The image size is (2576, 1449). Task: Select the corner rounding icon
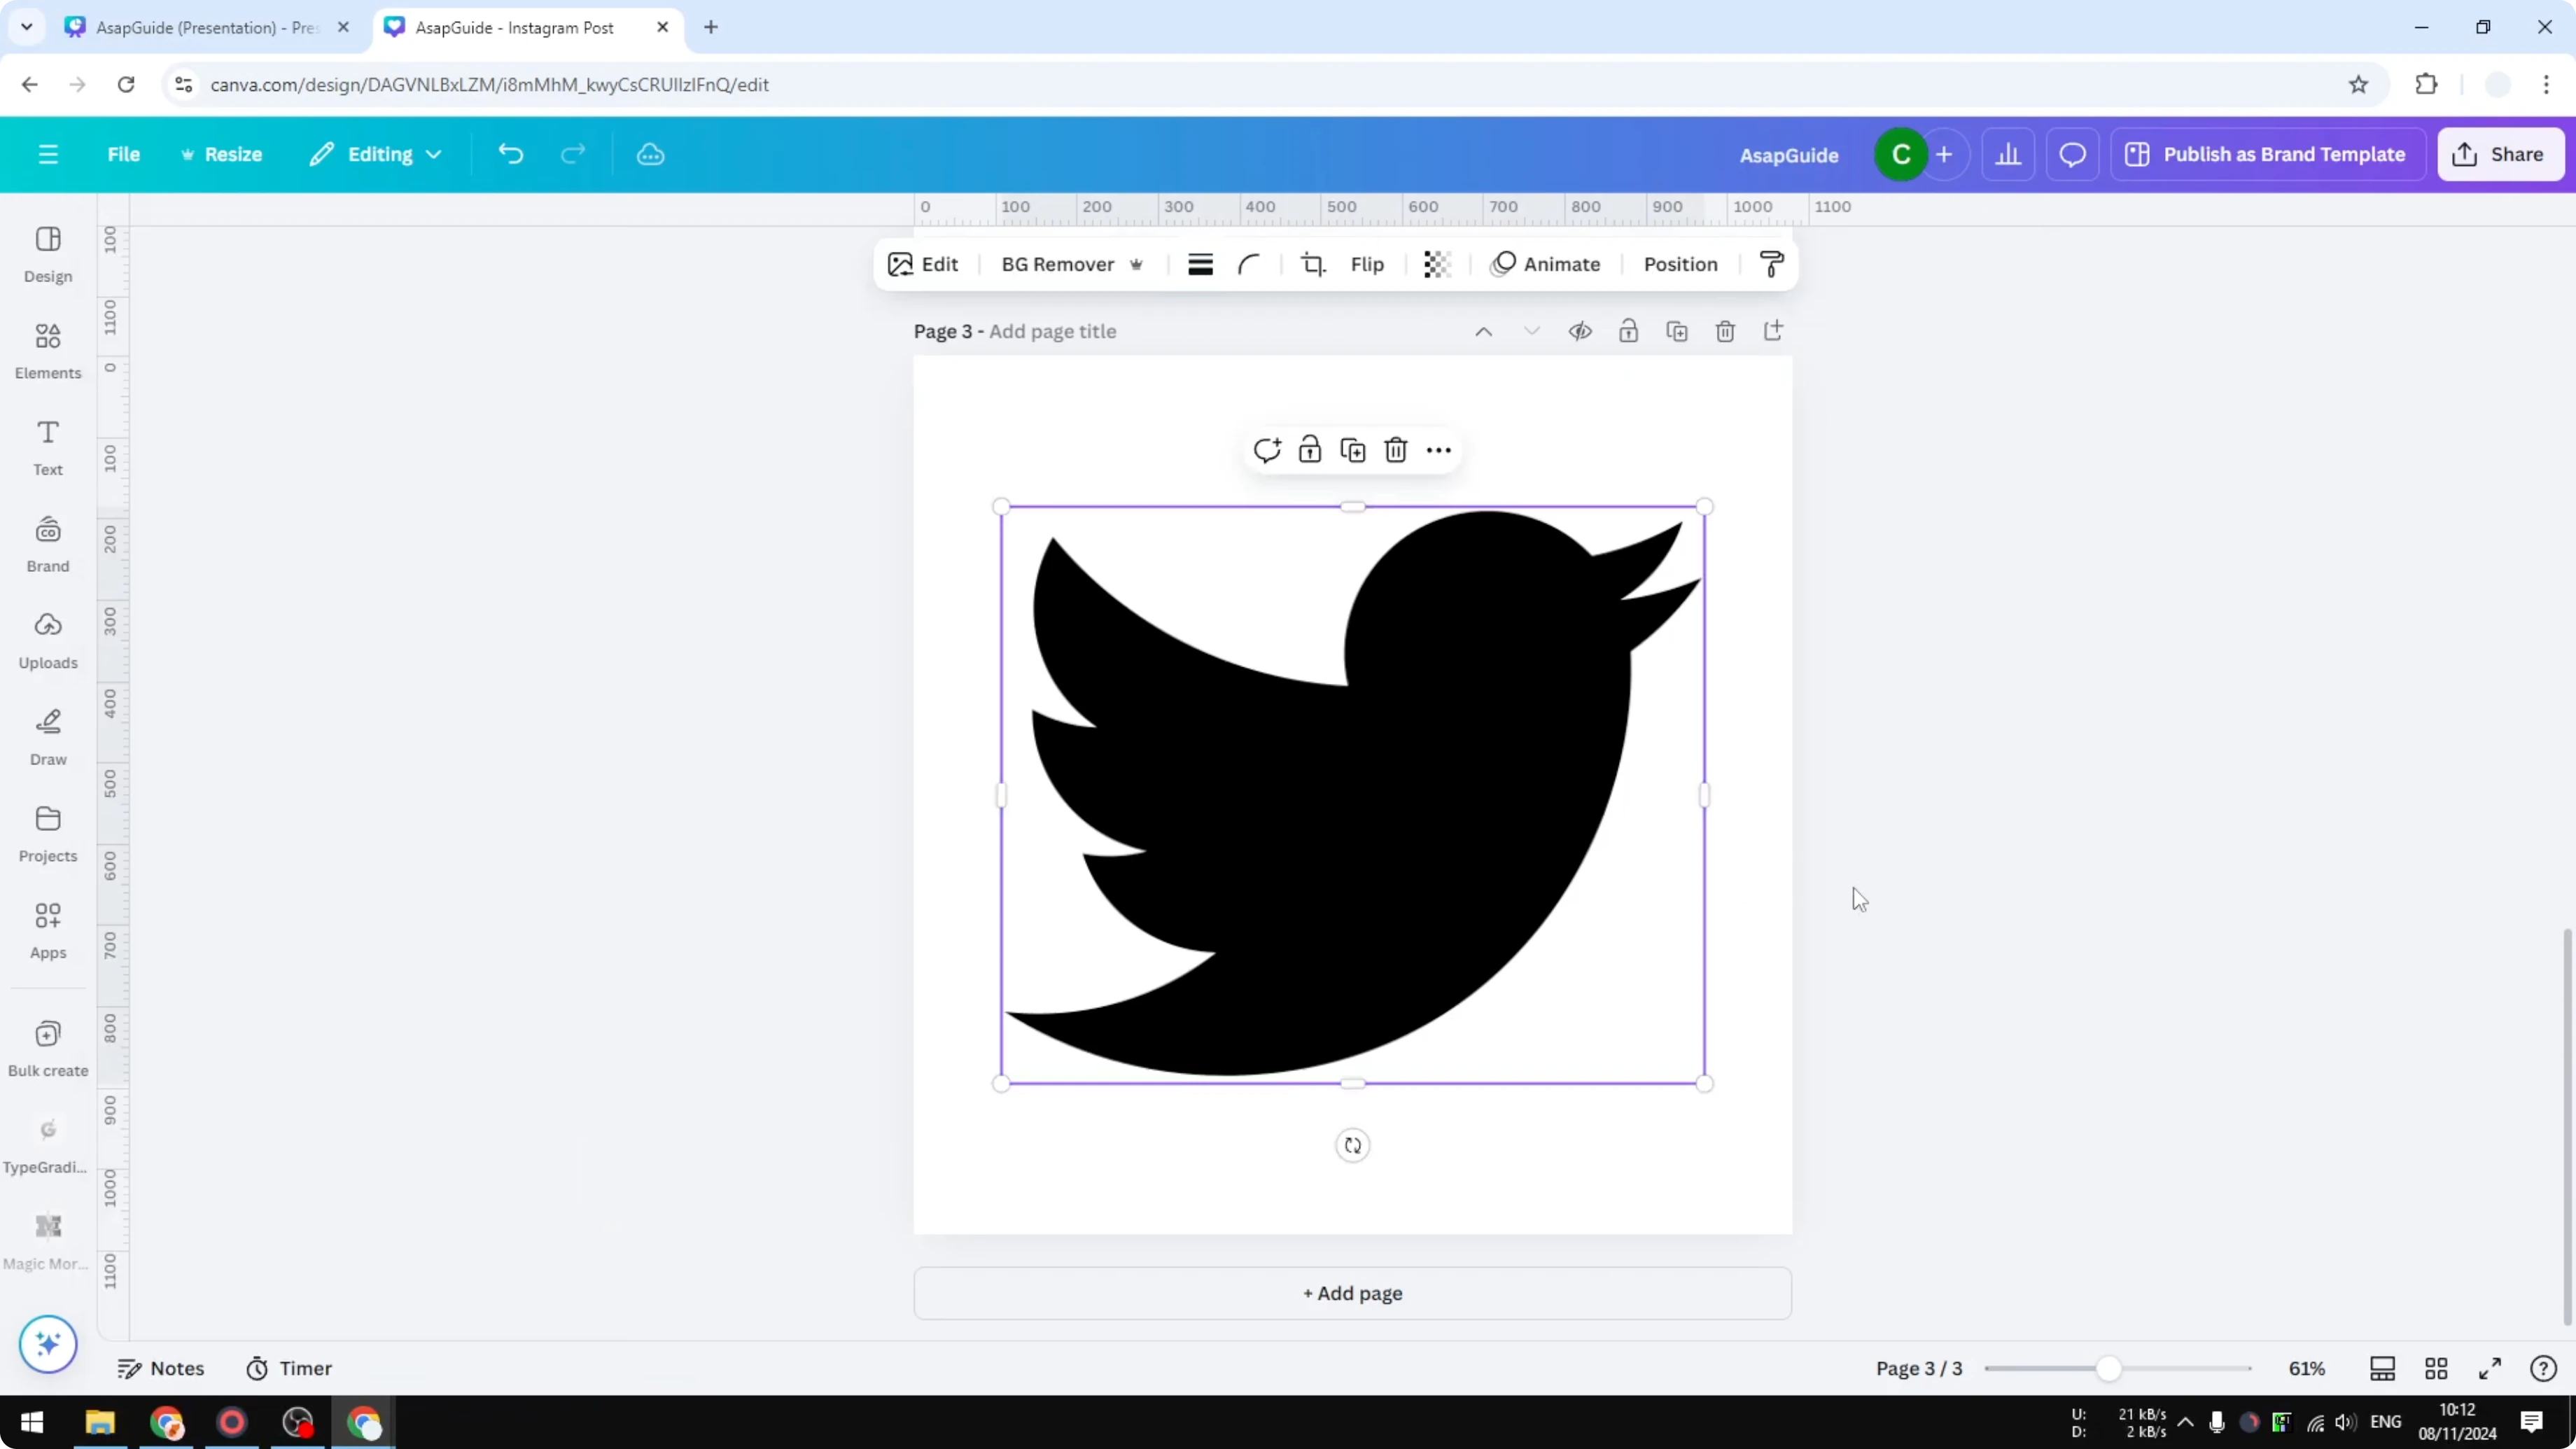(x=1248, y=264)
